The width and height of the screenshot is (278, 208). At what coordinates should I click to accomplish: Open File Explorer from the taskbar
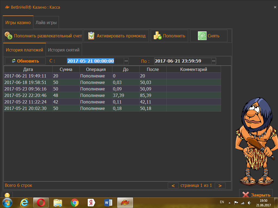tap(58, 203)
